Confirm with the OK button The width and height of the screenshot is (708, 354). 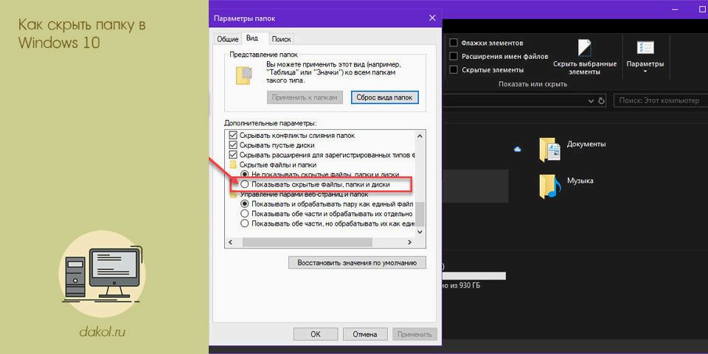(x=316, y=335)
